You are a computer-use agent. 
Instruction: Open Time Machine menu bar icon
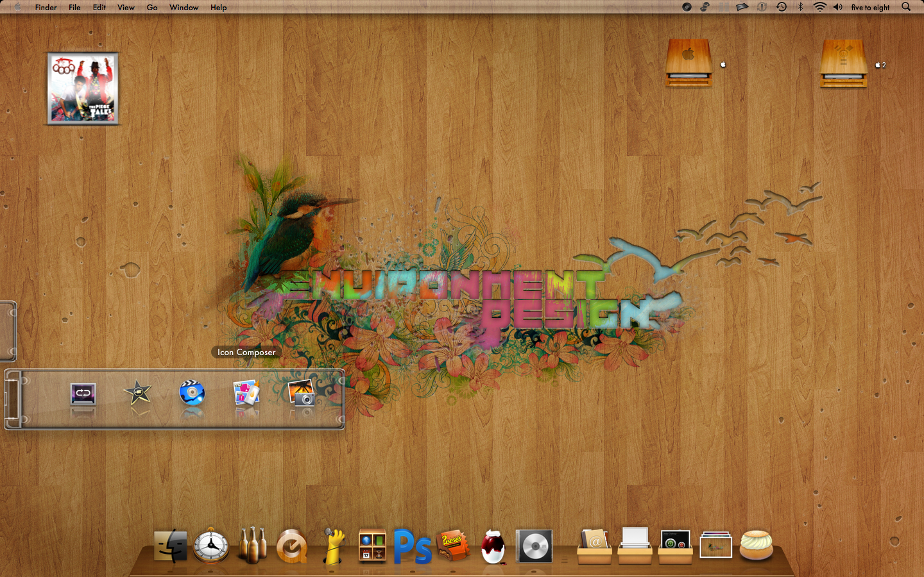tap(782, 7)
